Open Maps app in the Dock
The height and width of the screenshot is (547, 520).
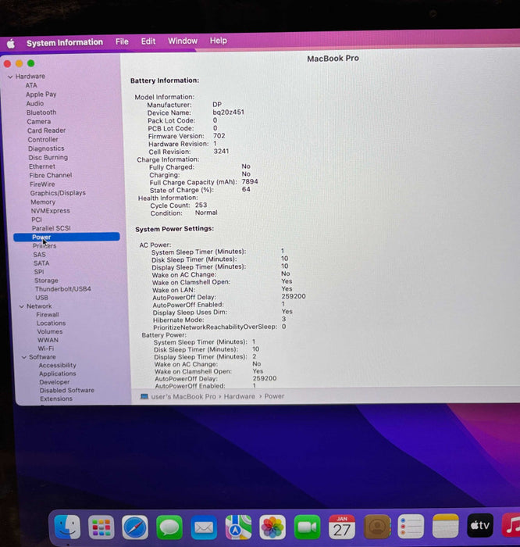[238, 527]
